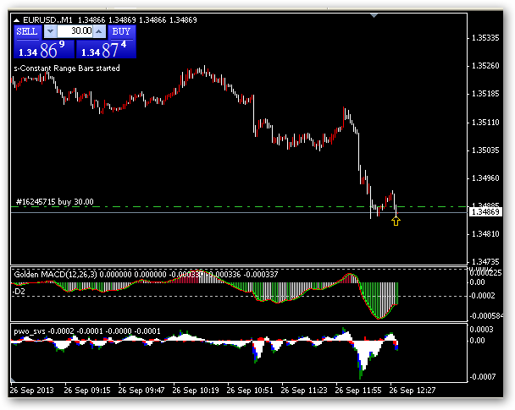Click the 'Golden MACD(12,26,3)' indicator label
Image resolution: width=515 pixels, height=410 pixels.
tap(56, 274)
